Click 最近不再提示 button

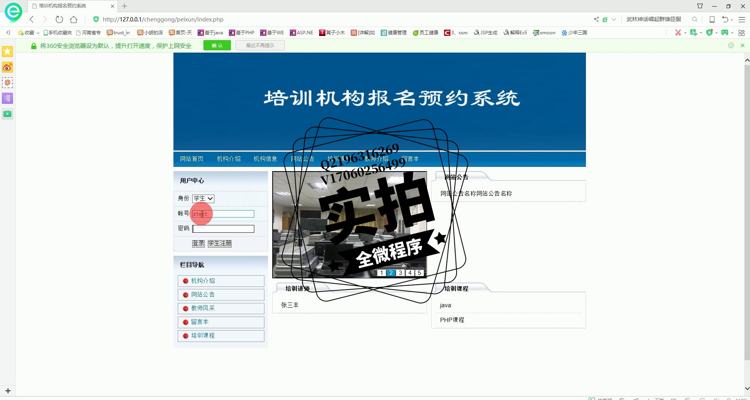click(x=260, y=46)
